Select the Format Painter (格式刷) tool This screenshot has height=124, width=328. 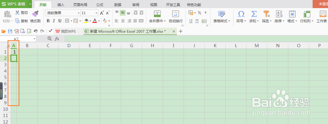click(x=35, y=17)
